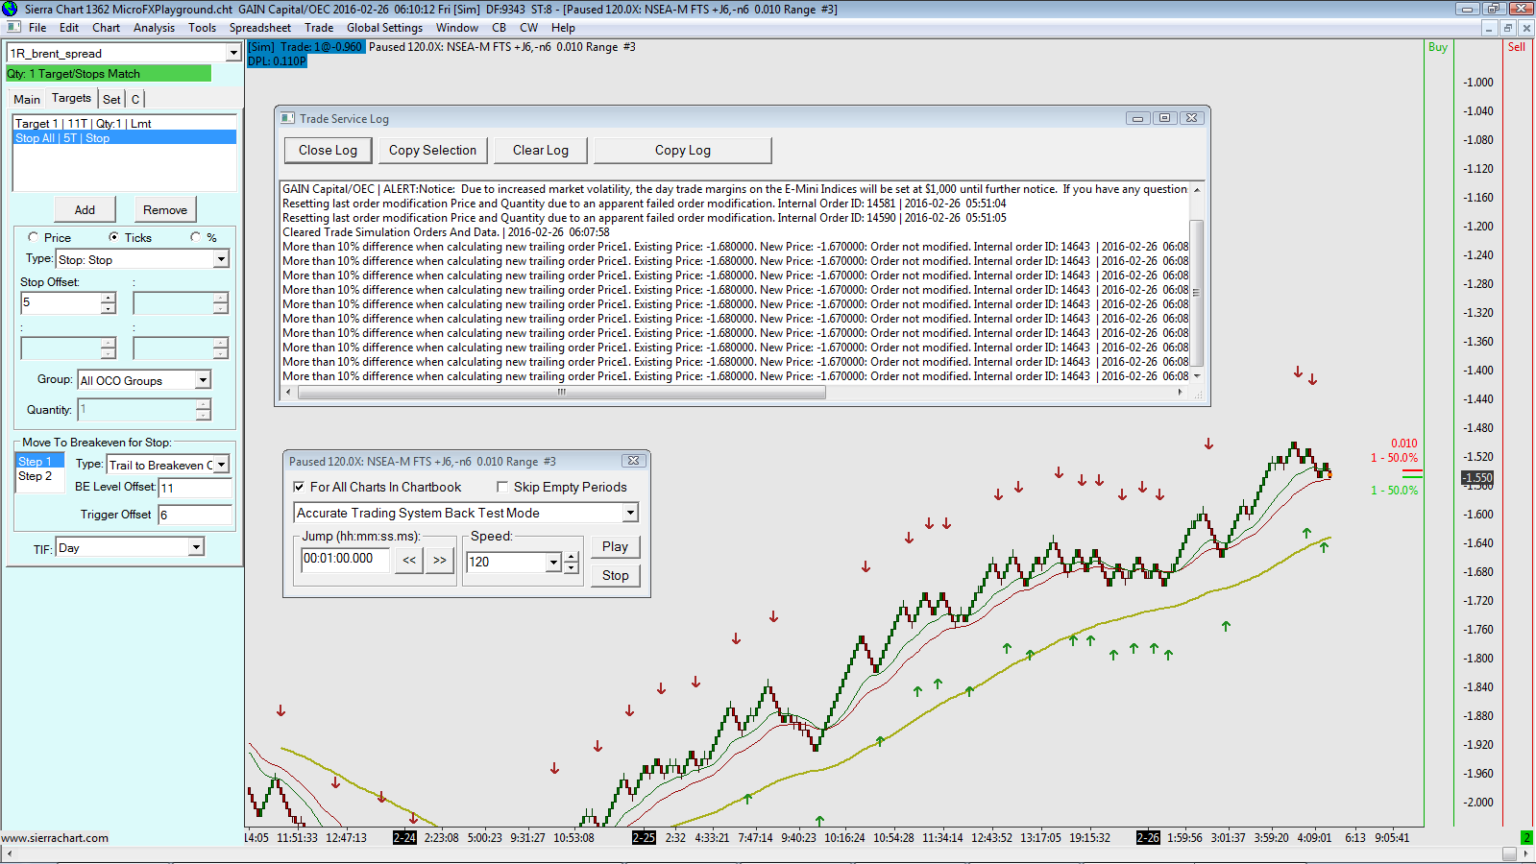The height and width of the screenshot is (864, 1536).
Task: Uncheck For All Charts In Chartbook
Action: pyautogui.click(x=299, y=487)
